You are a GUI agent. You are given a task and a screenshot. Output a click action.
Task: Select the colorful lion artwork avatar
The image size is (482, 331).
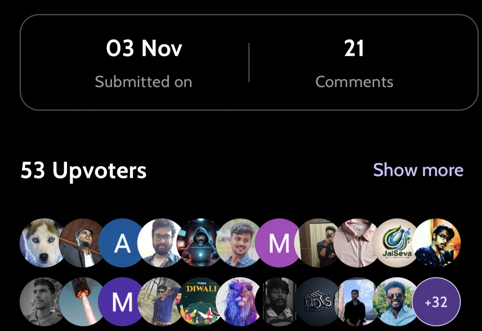point(240,302)
